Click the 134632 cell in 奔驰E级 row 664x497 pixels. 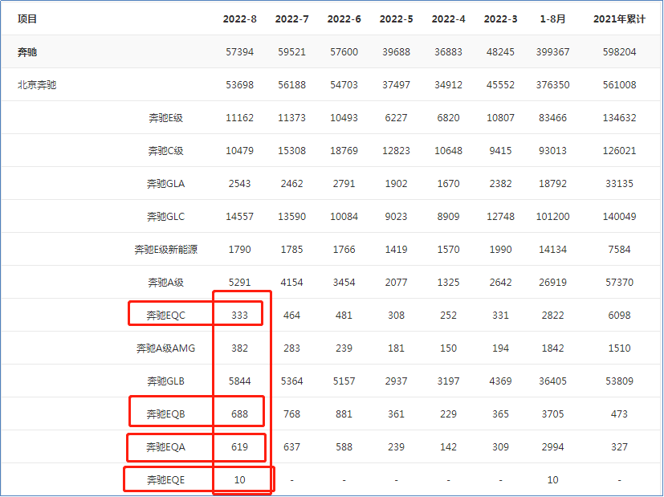tap(619, 118)
